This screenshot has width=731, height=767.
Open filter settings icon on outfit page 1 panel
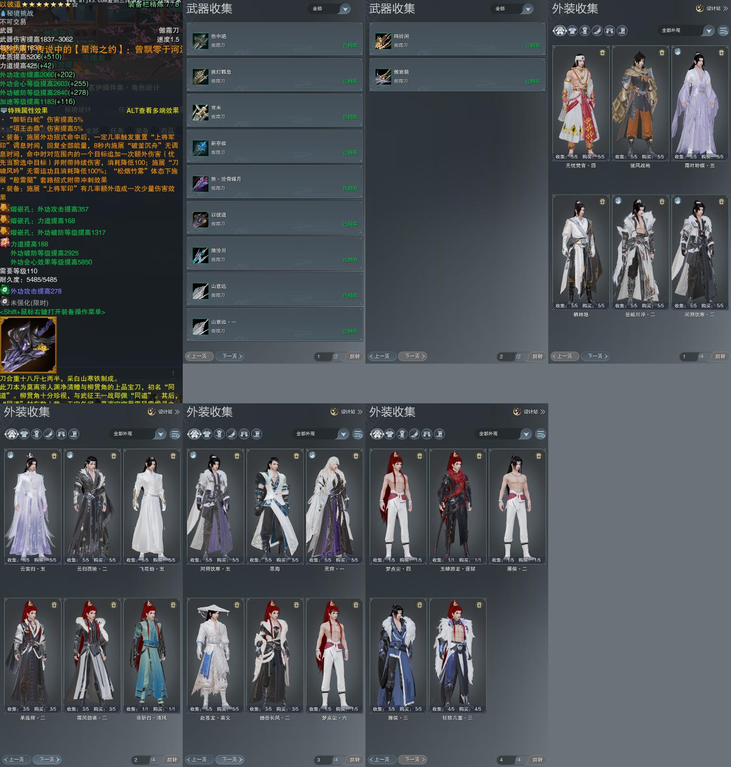(x=723, y=31)
